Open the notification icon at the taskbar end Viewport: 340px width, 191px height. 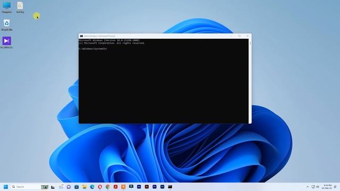click(x=335, y=187)
